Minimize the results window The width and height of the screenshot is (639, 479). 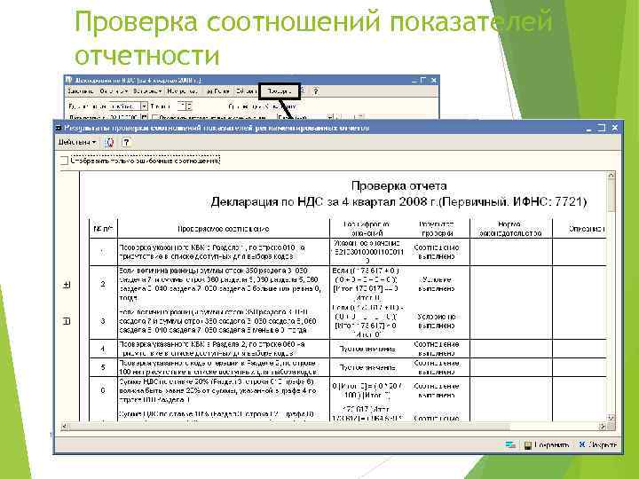[588, 128]
